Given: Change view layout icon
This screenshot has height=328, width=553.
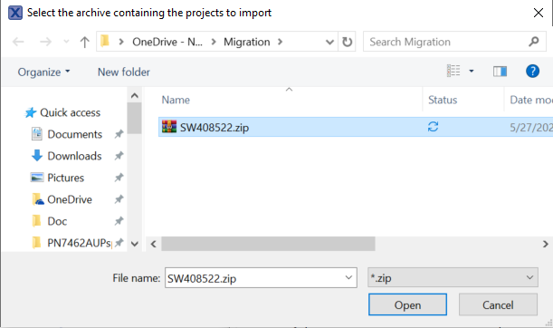Looking at the screenshot, I should pos(453,71).
